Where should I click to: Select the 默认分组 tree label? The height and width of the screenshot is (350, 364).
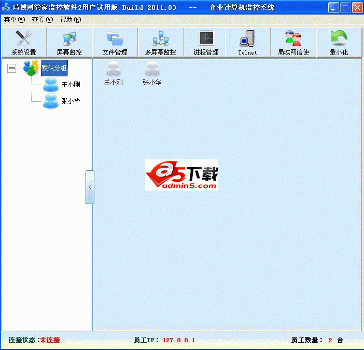[54, 68]
